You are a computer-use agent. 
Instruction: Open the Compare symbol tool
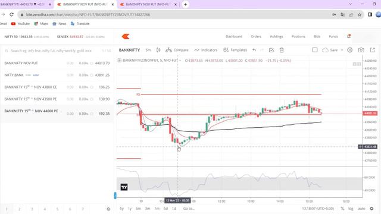tap(177, 50)
